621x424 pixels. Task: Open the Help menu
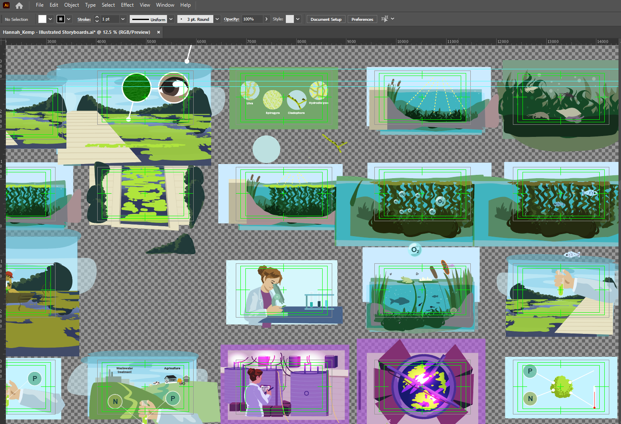(185, 5)
